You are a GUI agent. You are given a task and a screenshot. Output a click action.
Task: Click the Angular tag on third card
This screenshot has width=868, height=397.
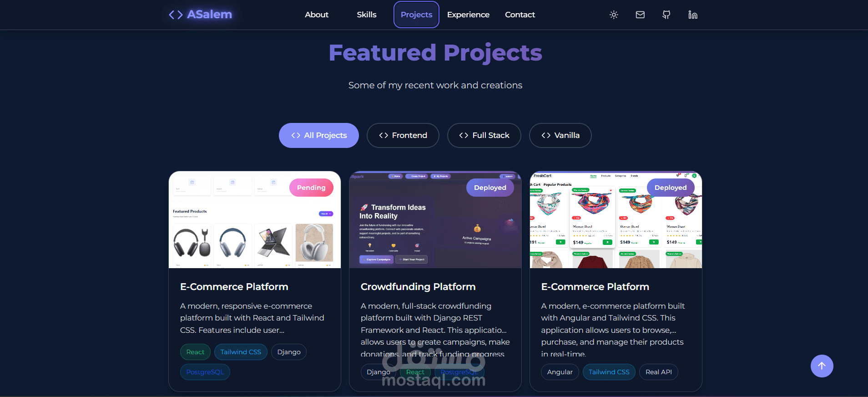tap(560, 372)
